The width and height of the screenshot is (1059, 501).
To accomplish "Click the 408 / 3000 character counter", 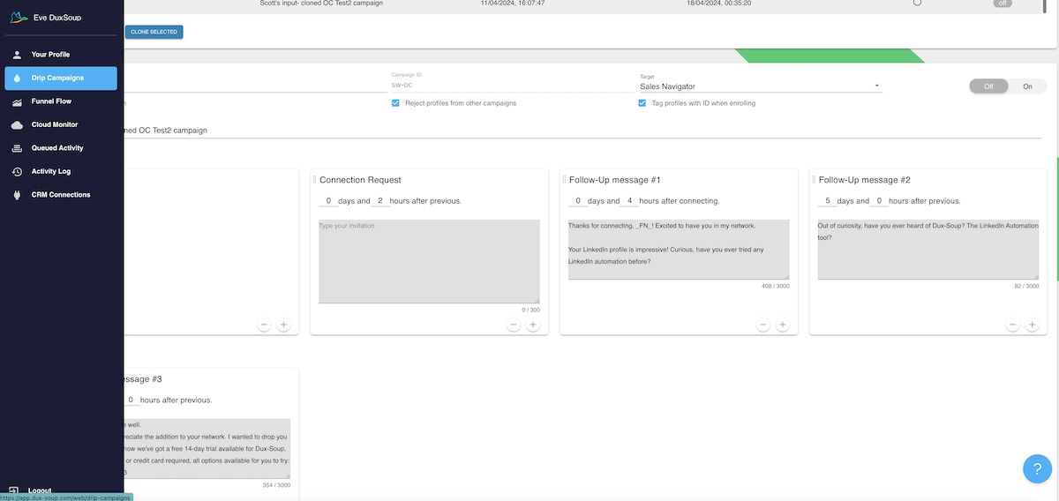I will click(776, 286).
